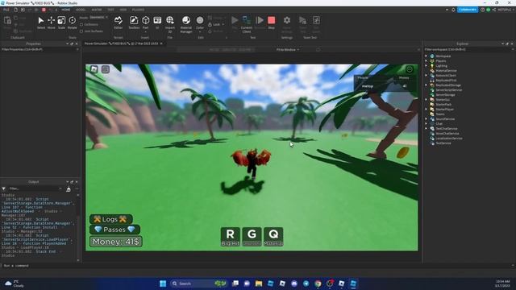Open the FILE menu
This screenshot has height=290, width=516.
coord(6,10)
